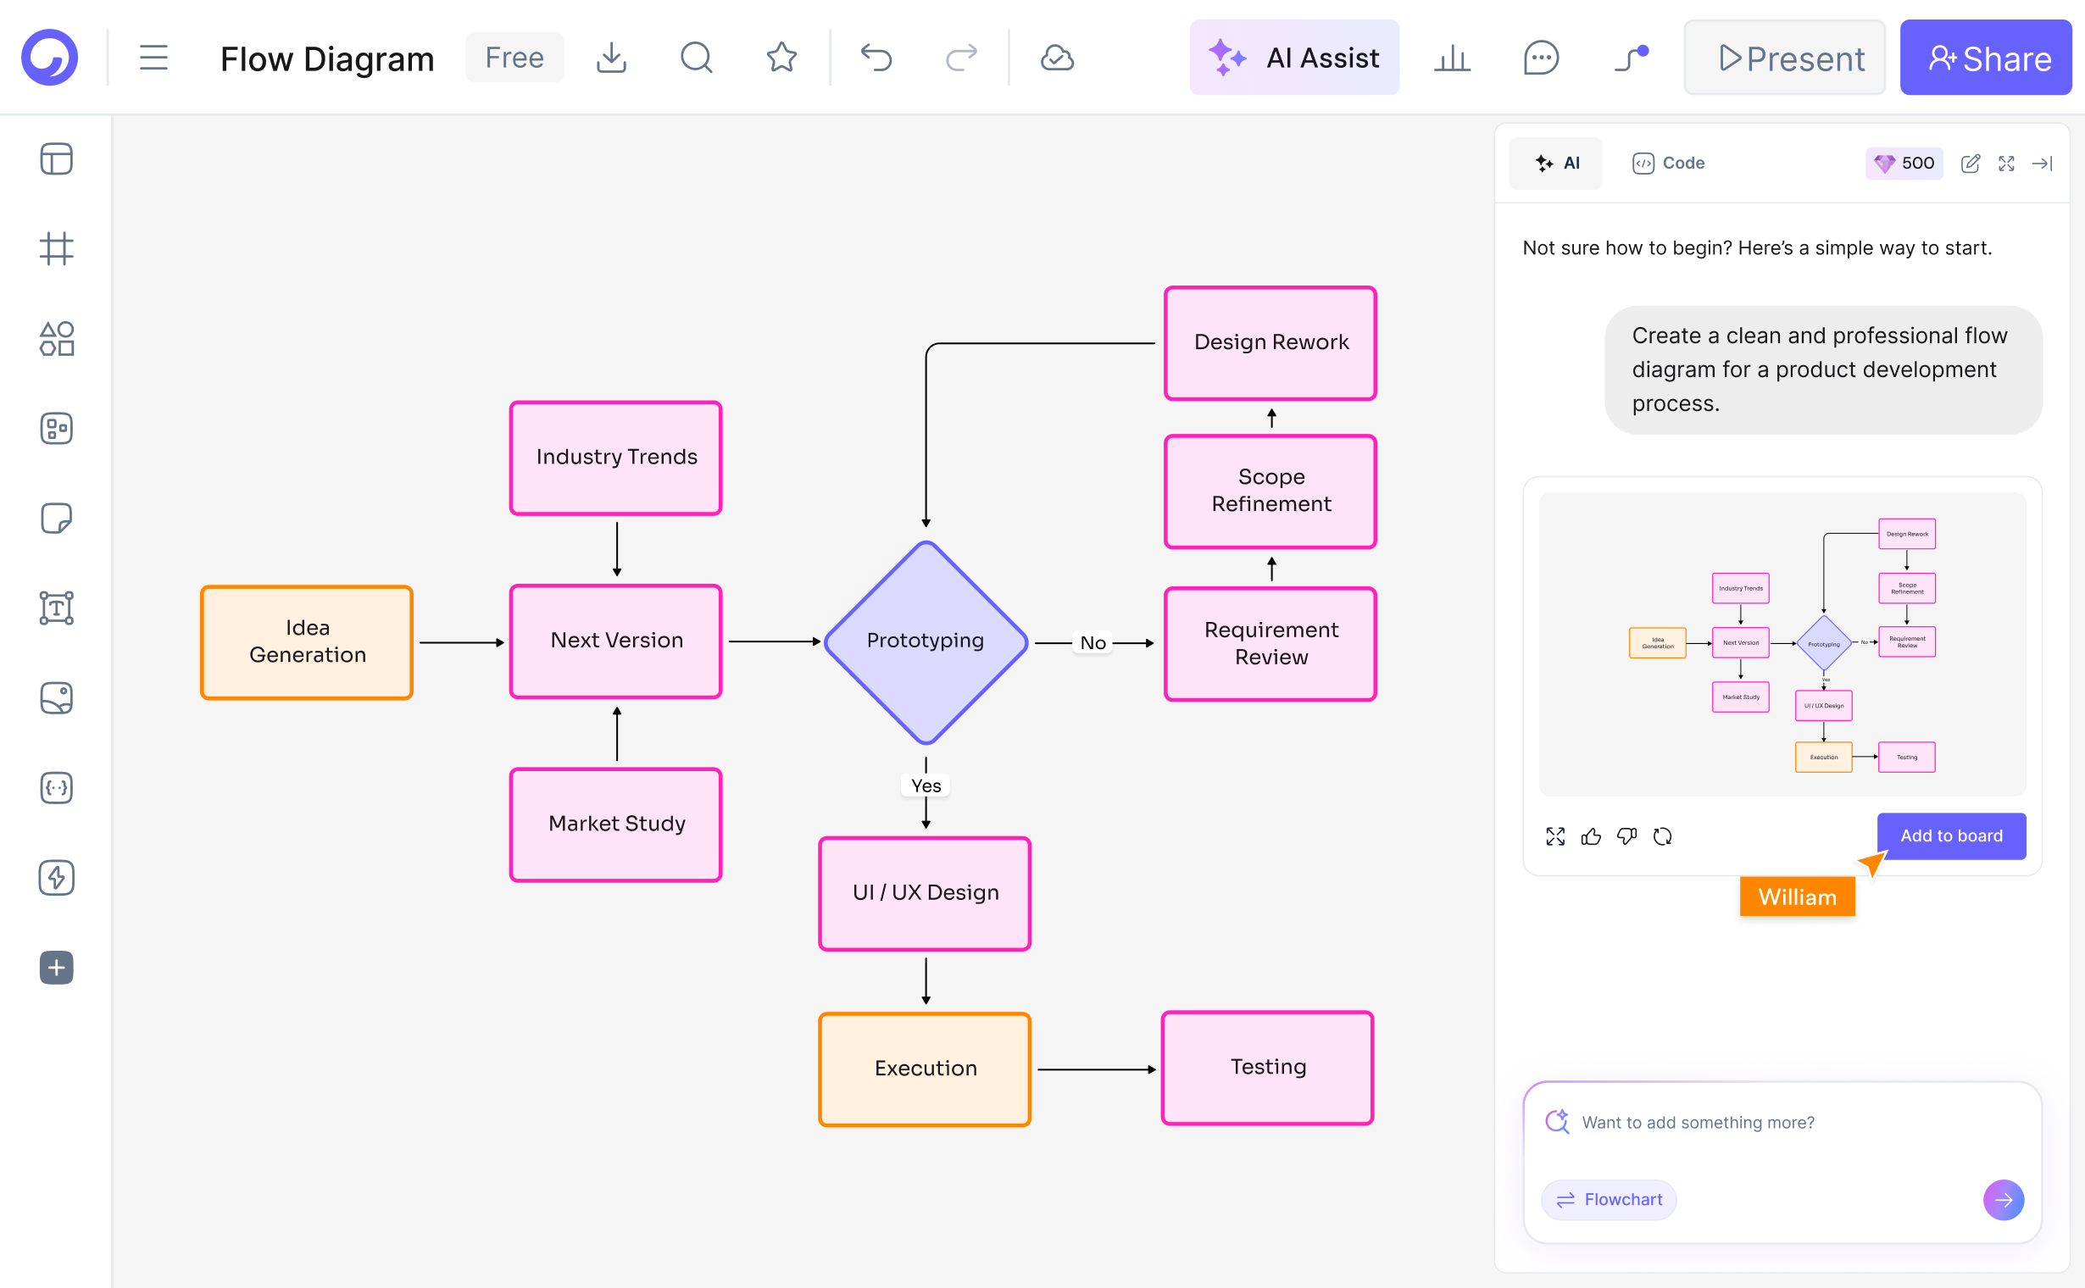Screen dimensions: 2085x1288
Task: Click the prompt message about product development
Action: [1823, 369]
